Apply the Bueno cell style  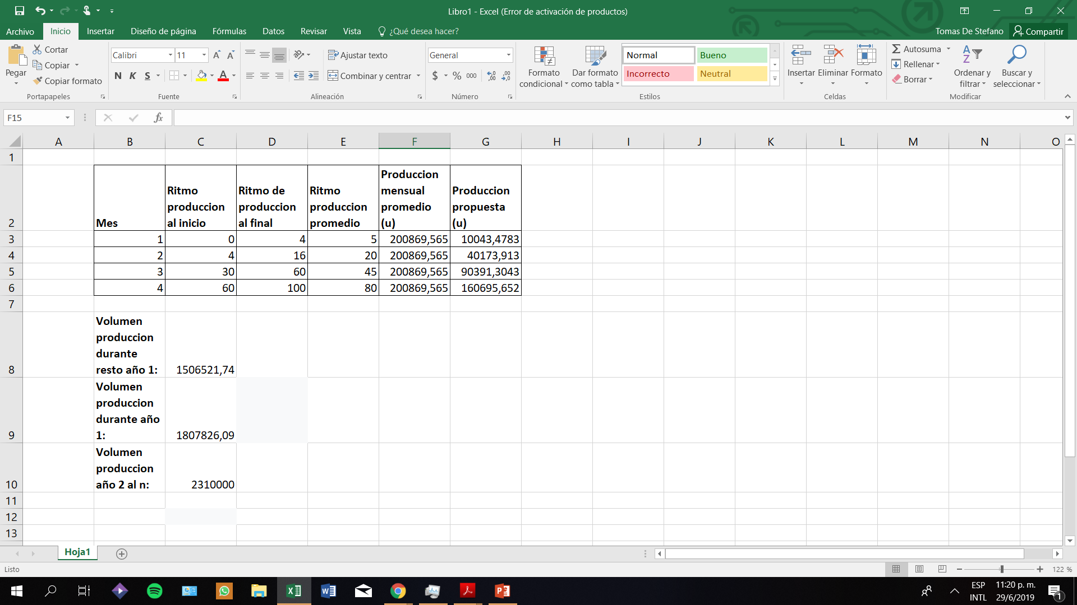point(732,55)
